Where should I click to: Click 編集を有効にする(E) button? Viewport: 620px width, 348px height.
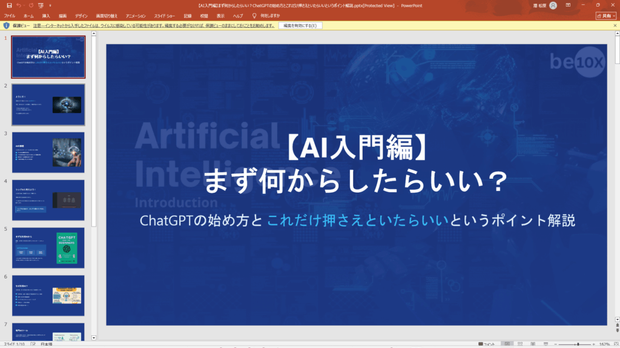[300, 25]
